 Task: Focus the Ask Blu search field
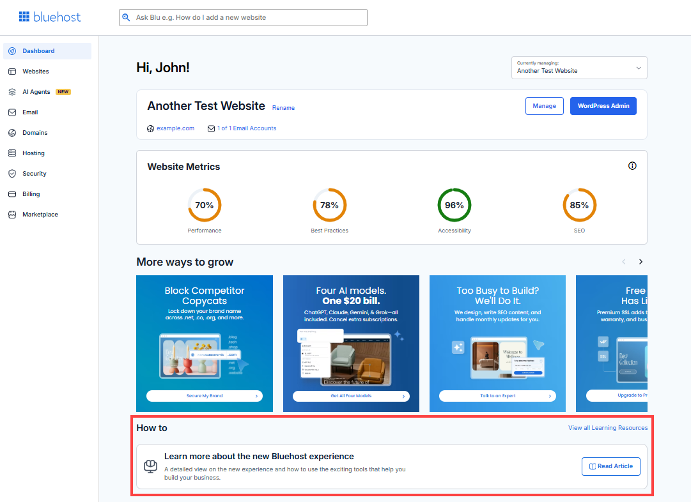(243, 18)
